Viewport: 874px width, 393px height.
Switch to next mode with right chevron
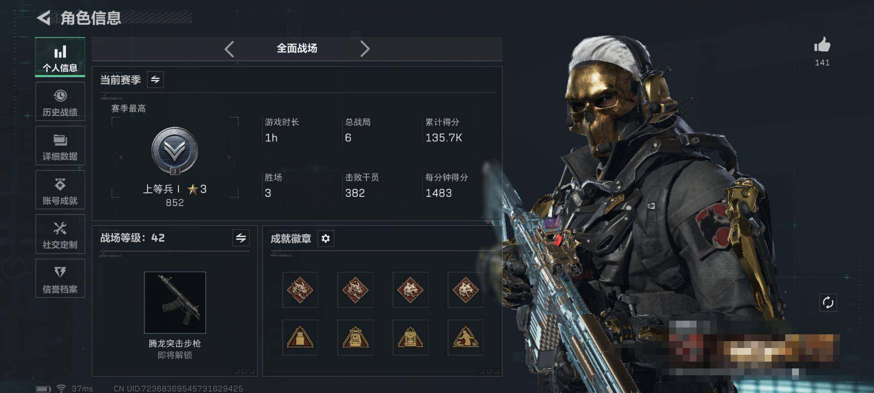click(365, 49)
